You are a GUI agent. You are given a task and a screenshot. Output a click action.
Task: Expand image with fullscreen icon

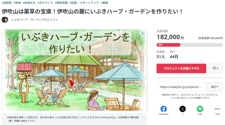142,33
